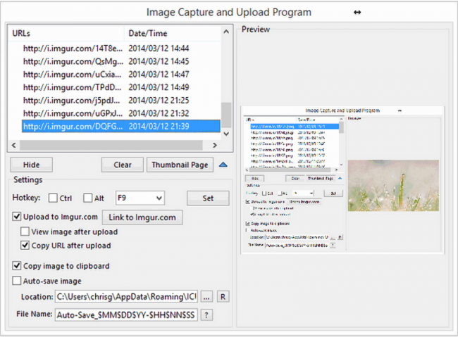Click the 2014/03/12 14:44 timestamp

coord(159,48)
